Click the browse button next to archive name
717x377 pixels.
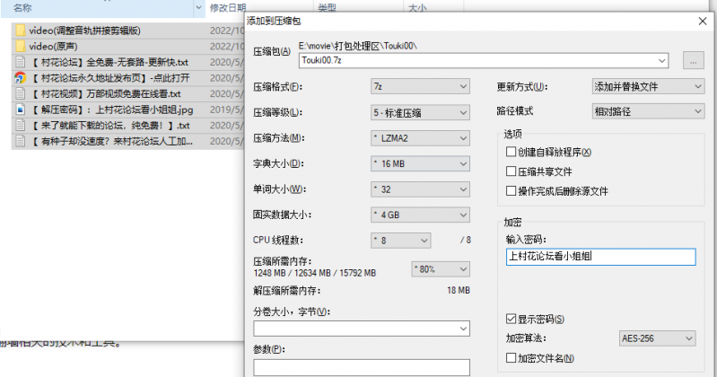tap(692, 60)
